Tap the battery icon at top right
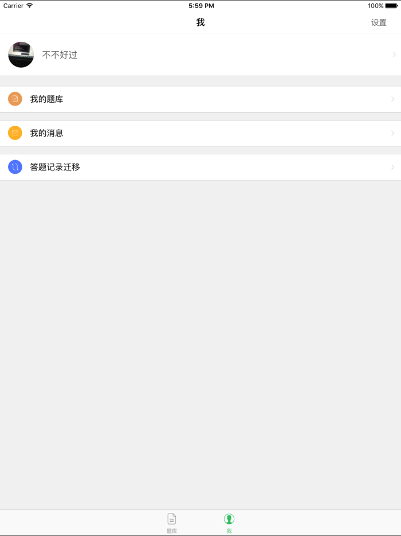Viewport: 401px width, 536px height. (x=391, y=6)
